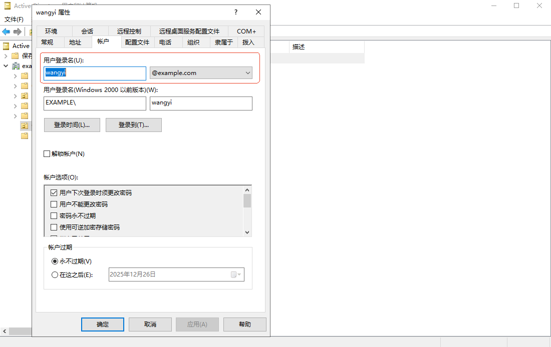The width and height of the screenshot is (551, 347).
Task: Click the 登录时间(L)... button
Action: coord(72,125)
